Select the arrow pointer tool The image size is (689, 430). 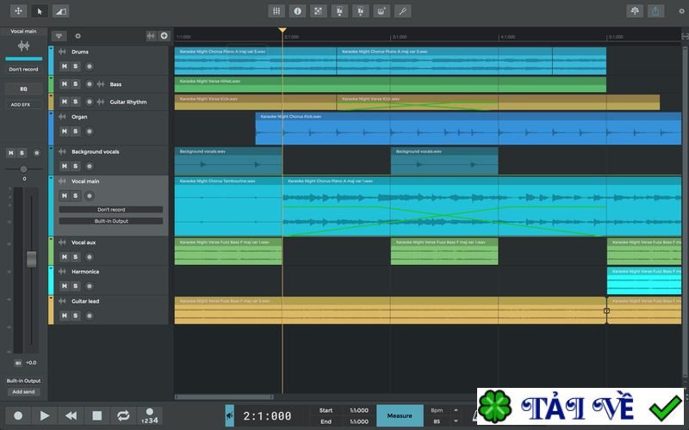coord(40,11)
